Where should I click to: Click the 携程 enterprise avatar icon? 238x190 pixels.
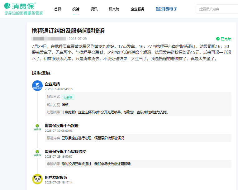point(37,86)
